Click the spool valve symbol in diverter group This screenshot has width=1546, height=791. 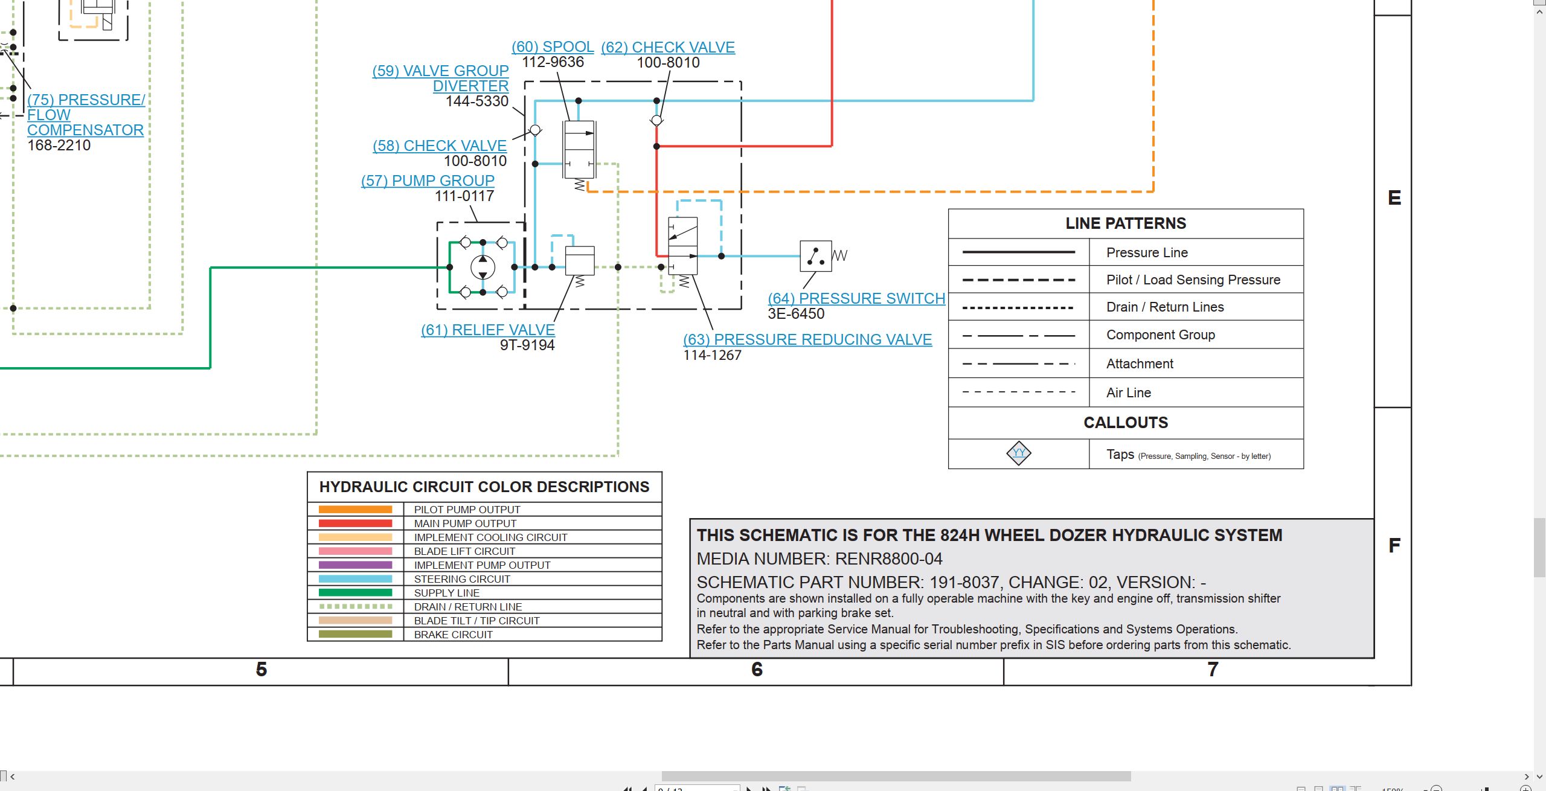pyautogui.click(x=579, y=149)
